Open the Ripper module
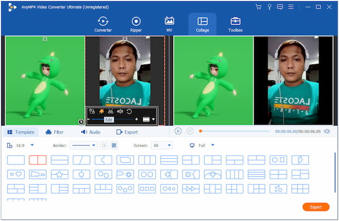The image size is (339, 221). pos(136,24)
